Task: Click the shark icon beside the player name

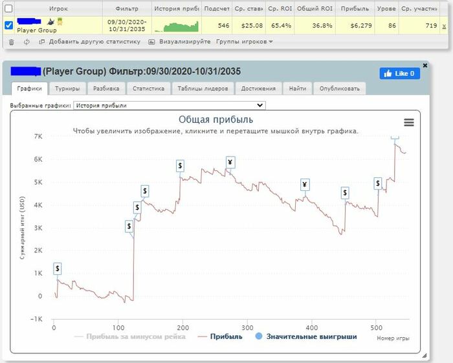Action: click(x=50, y=21)
